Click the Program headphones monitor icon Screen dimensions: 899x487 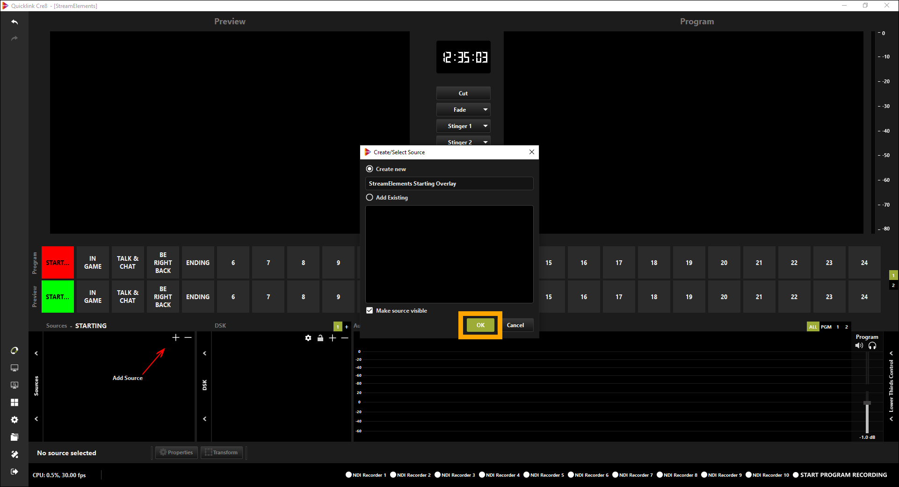click(x=872, y=346)
